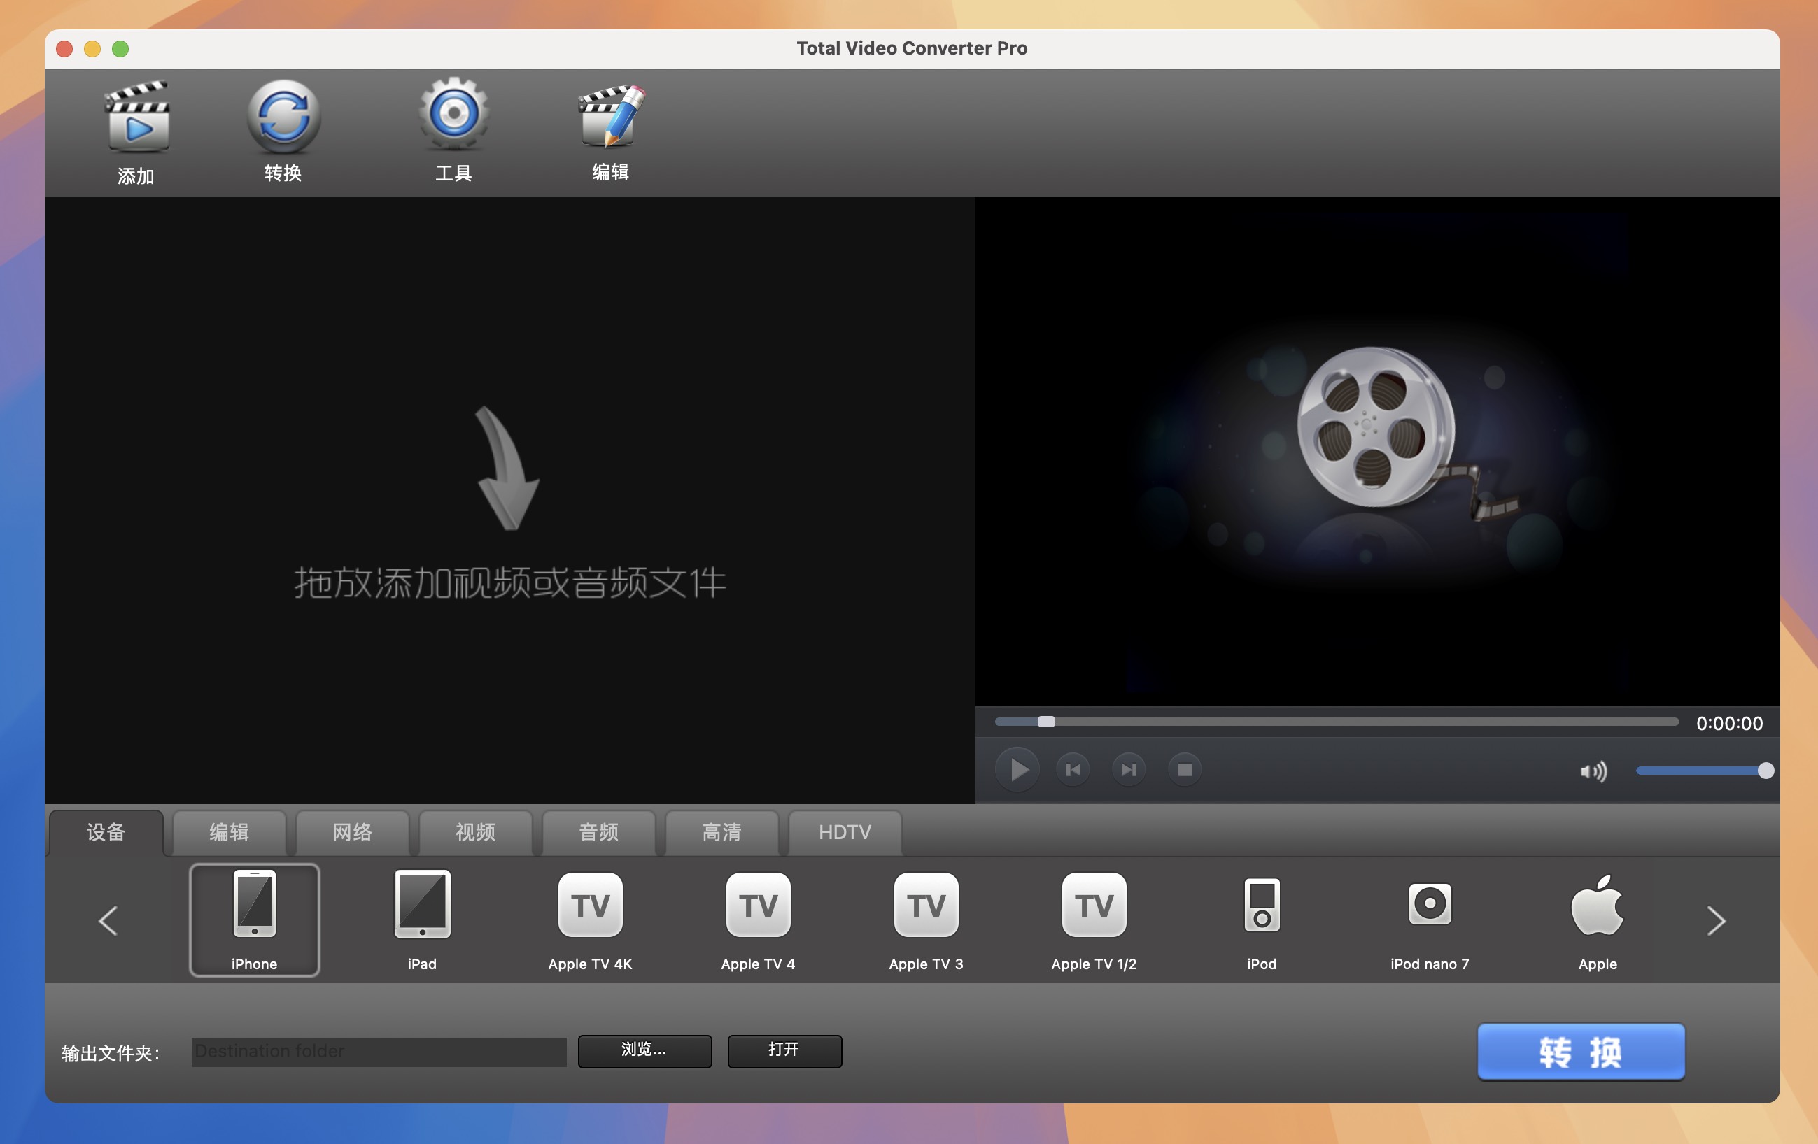Click the 打开 (Open) button

[x=783, y=1050]
